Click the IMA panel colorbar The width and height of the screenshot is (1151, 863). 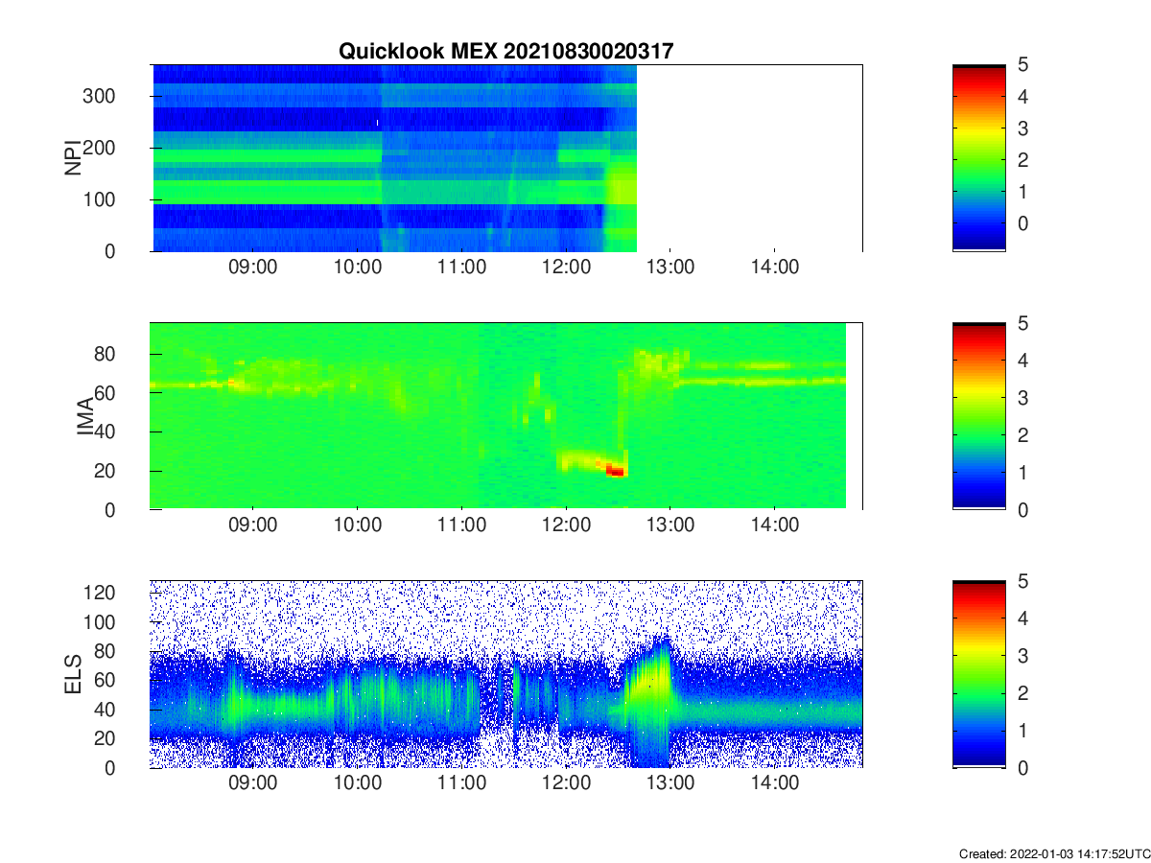tap(978, 416)
